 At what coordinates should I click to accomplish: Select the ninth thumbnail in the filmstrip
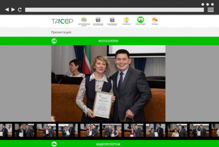[178, 130]
